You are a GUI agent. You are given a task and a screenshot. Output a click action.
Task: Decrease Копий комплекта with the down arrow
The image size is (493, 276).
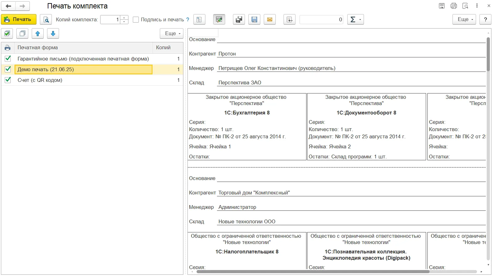[x=124, y=22]
